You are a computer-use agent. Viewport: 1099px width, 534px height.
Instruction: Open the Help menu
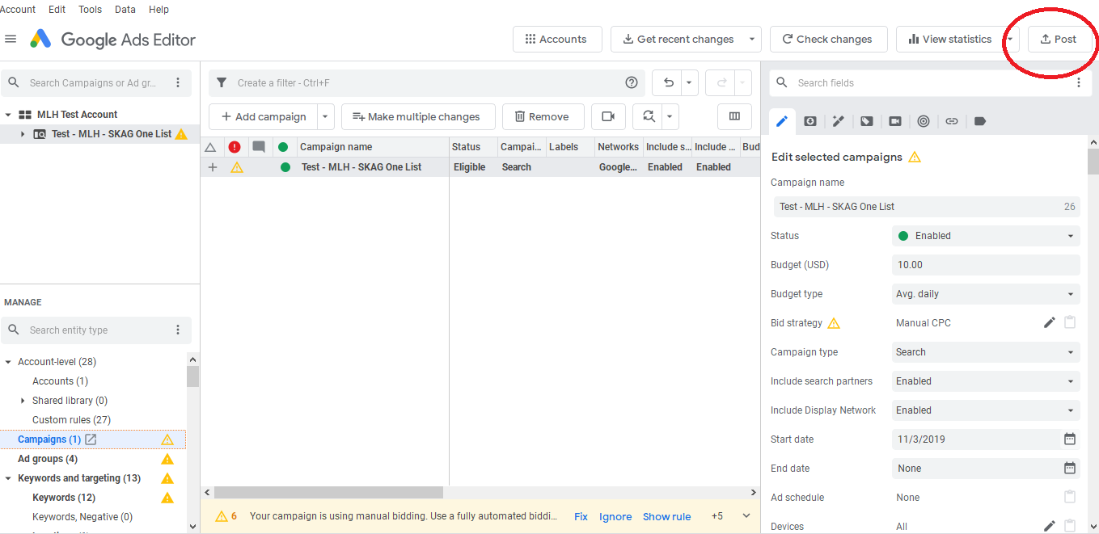pos(159,10)
